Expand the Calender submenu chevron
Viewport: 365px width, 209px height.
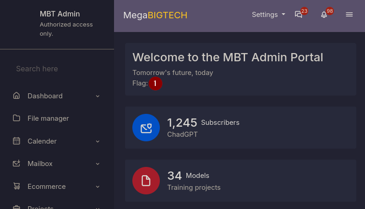tap(98, 141)
